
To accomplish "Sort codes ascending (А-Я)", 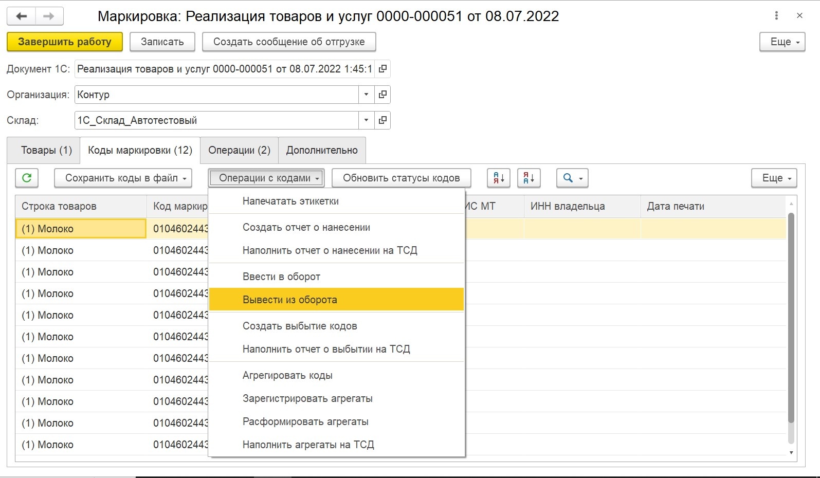I will click(x=499, y=178).
